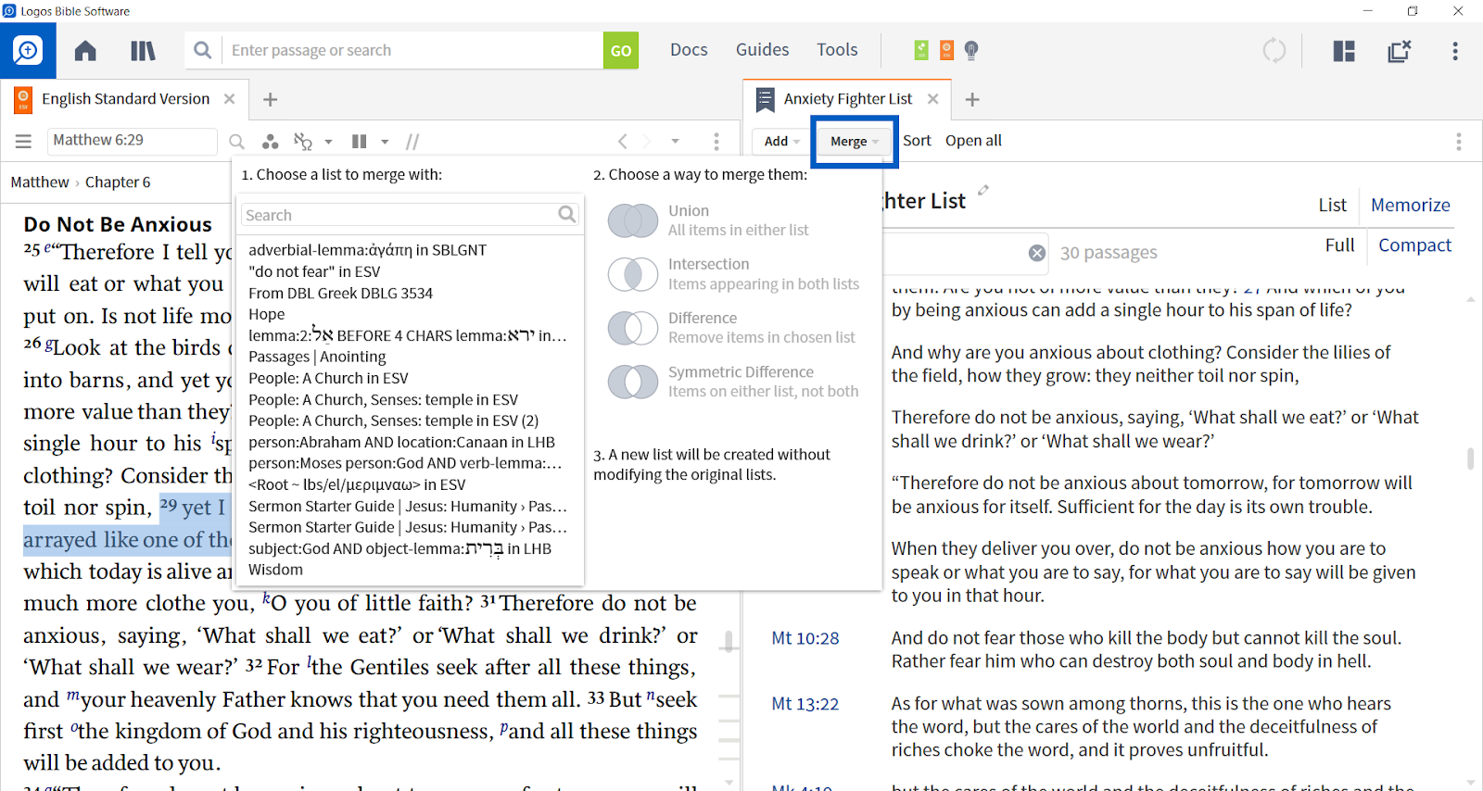Image resolution: width=1483 pixels, height=791 pixels.
Task: Close the Anxiety Fighter List tab
Action: [933, 99]
